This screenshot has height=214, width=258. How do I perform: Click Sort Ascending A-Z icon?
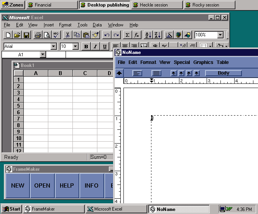148,35
